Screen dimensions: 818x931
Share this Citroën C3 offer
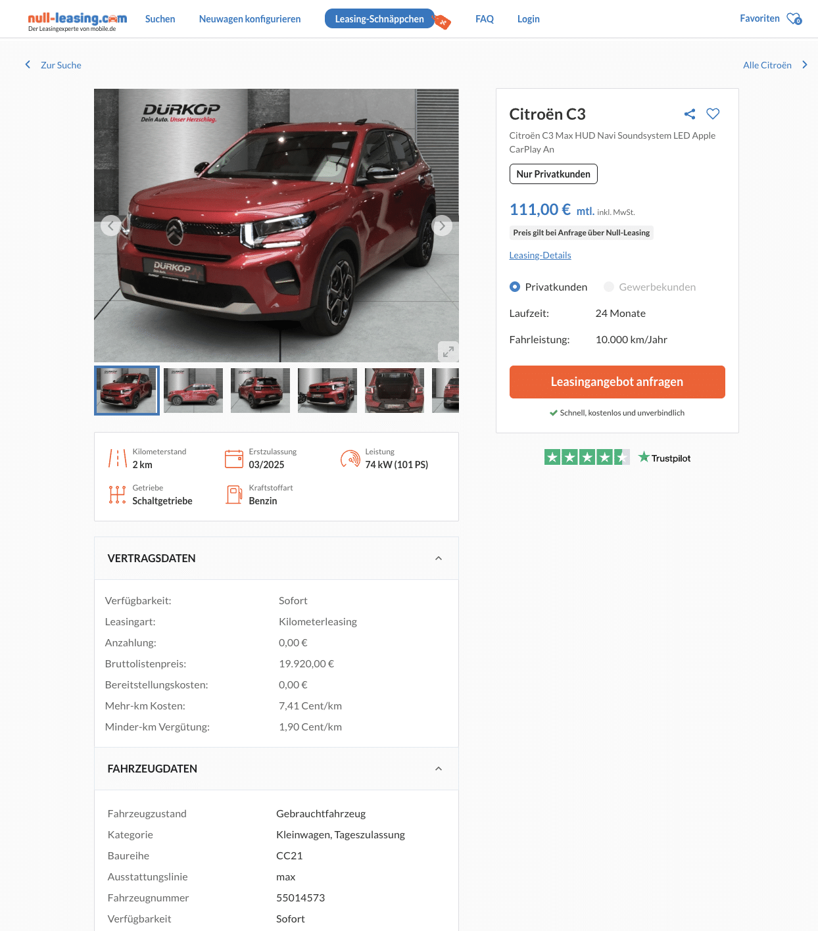[x=689, y=114]
